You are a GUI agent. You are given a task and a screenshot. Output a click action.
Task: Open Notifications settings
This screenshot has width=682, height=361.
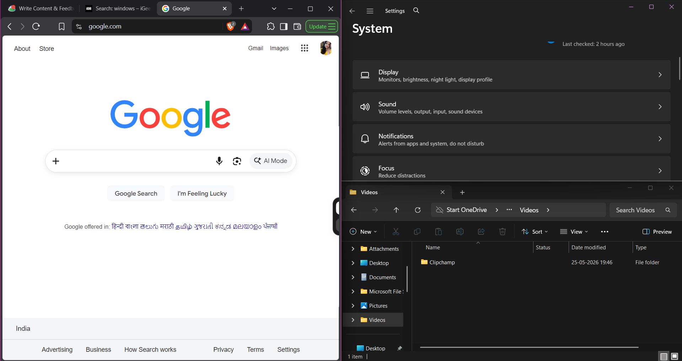[511, 139]
